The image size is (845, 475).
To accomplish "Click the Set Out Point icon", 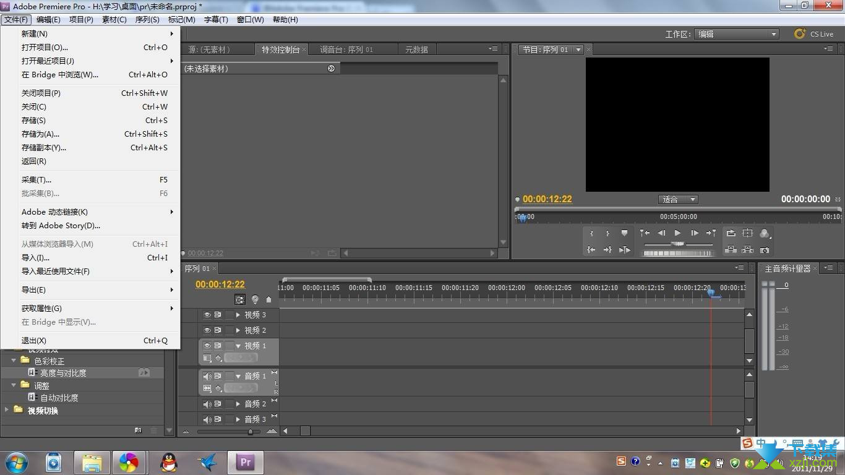I will click(x=607, y=233).
